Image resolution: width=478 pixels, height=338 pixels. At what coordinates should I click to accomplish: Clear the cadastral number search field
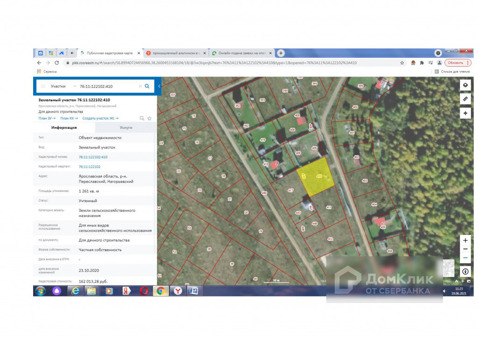point(140,86)
